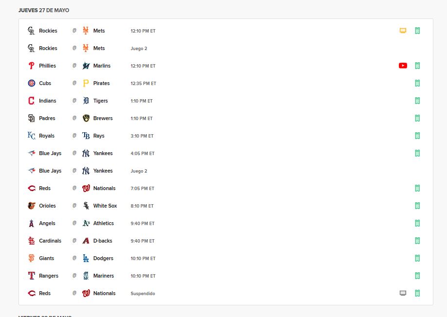Click ticket icon for Indians at Tigers
This screenshot has height=317, width=447.
(417, 101)
